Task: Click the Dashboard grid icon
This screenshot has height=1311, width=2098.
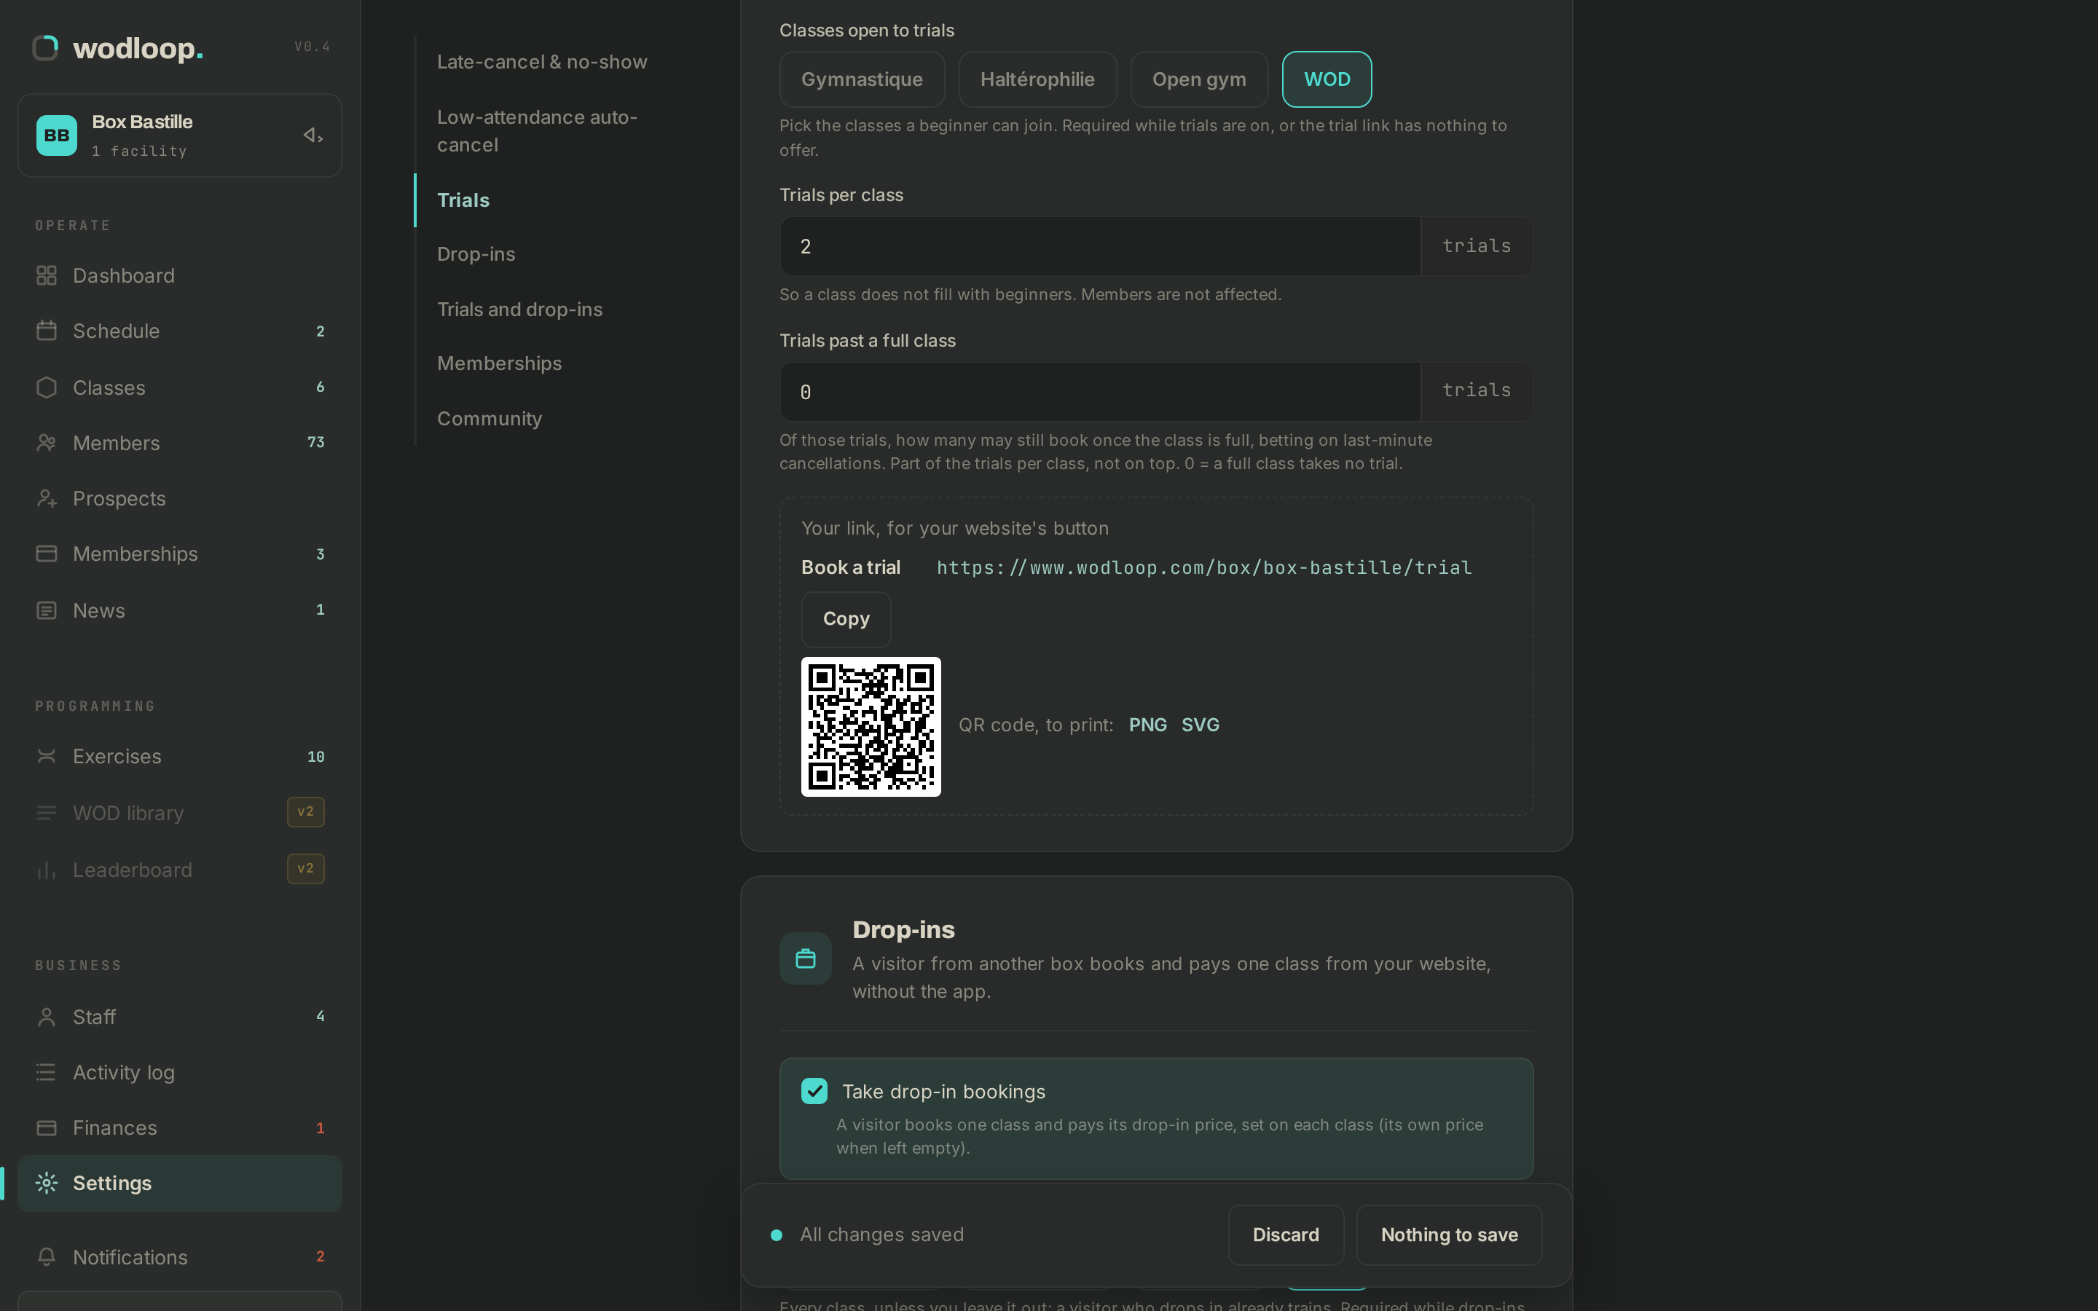Action: [x=47, y=276]
